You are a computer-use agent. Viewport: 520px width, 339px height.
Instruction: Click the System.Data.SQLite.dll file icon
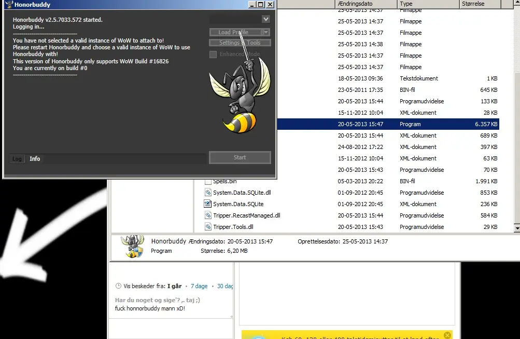pyautogui.click(x=208, y=193)
